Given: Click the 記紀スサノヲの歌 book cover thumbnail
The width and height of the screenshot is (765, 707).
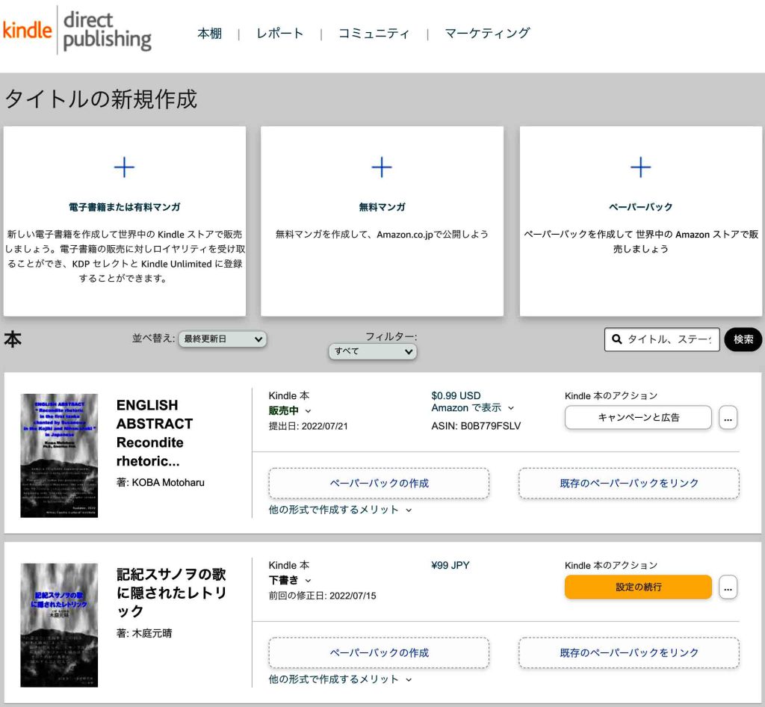Looking at the screenshot, I should pyautogui.click(x=59, y=625).
